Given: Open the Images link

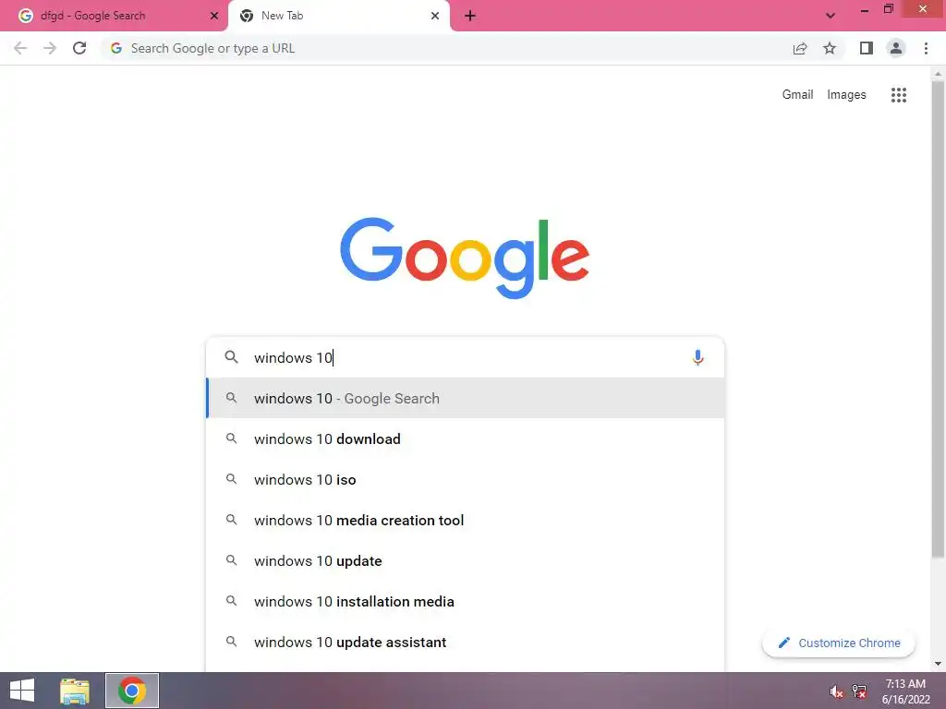Looking at the screenshot, I should click(x=846, y=95).
